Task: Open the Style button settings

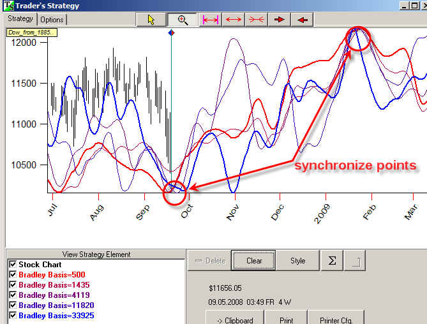Action: pos(298,260)
